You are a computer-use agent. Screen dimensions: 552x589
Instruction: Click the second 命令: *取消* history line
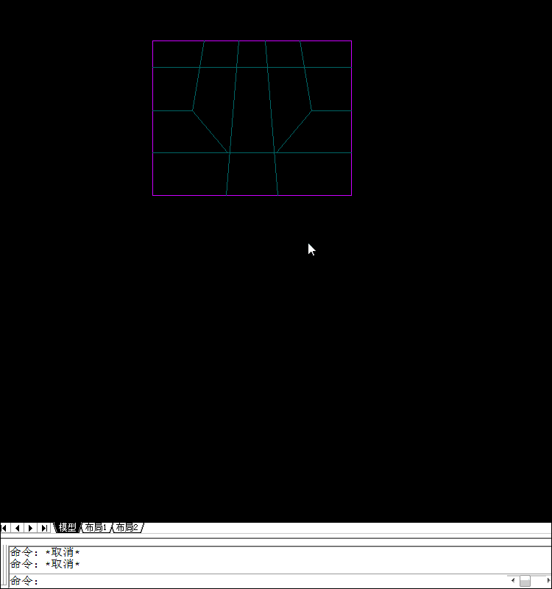45,564
